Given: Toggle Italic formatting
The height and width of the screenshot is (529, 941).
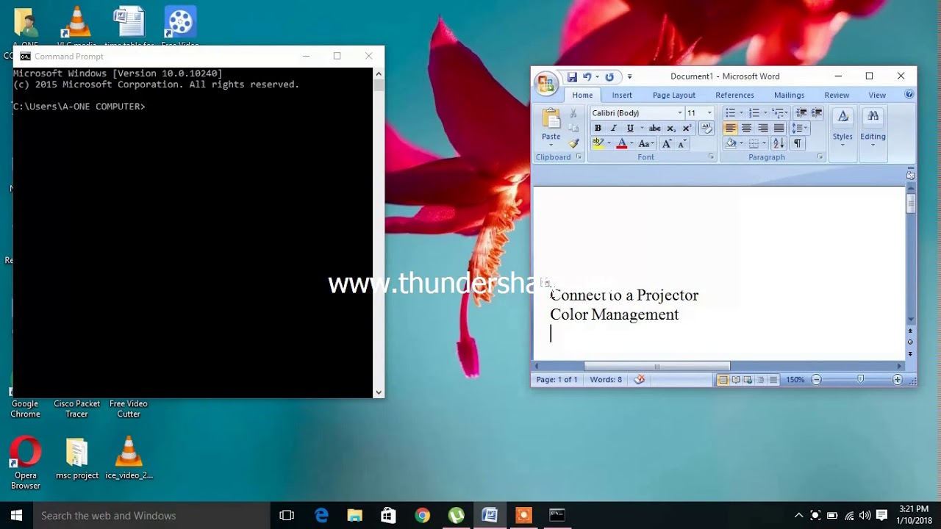Looking at the screenshot, I should 613,128.
